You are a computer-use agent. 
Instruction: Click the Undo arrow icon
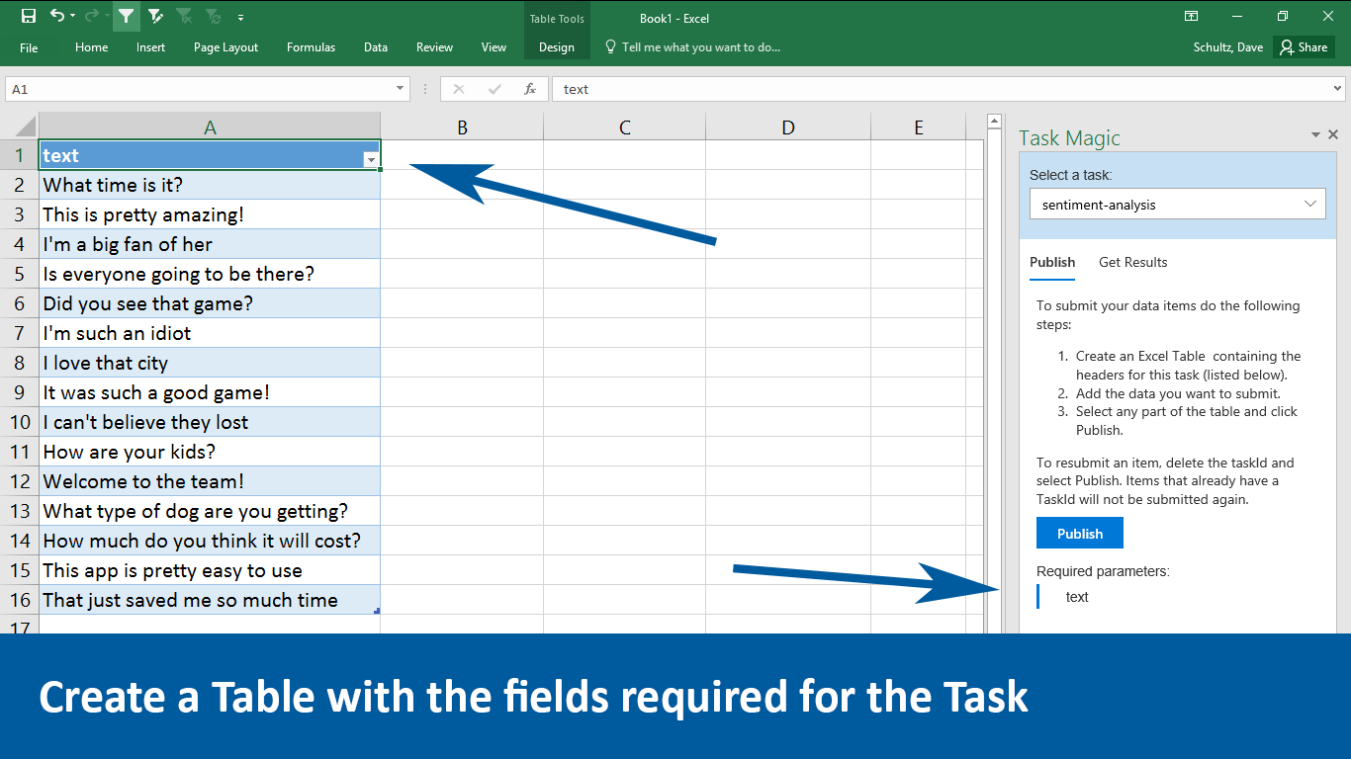click(x=56, y=17)
